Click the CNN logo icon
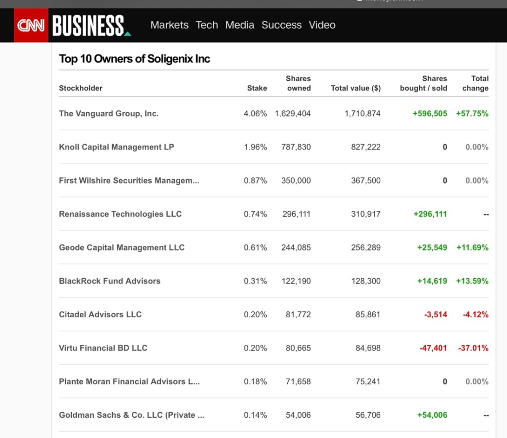The width and height of the screenshot is (507, 438). click(31, 25)
